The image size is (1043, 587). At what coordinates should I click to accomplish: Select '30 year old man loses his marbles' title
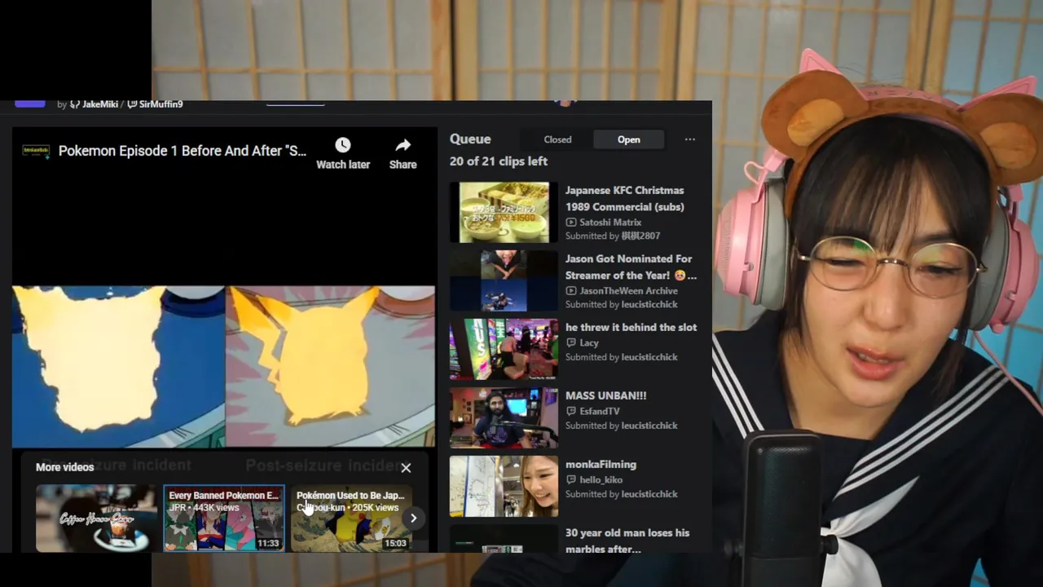627,541
